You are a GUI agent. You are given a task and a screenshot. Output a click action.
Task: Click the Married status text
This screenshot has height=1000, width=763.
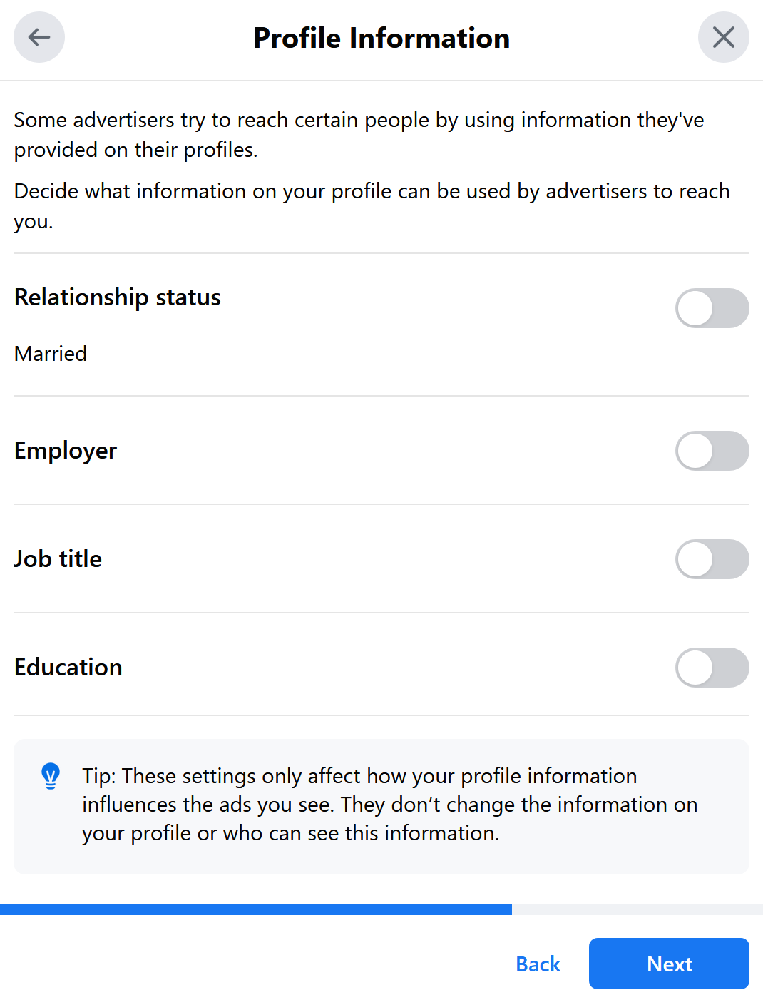tap(51, 353)
